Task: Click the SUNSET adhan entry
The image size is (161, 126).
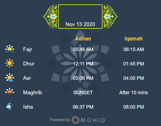Action: (x=83, y=93)
